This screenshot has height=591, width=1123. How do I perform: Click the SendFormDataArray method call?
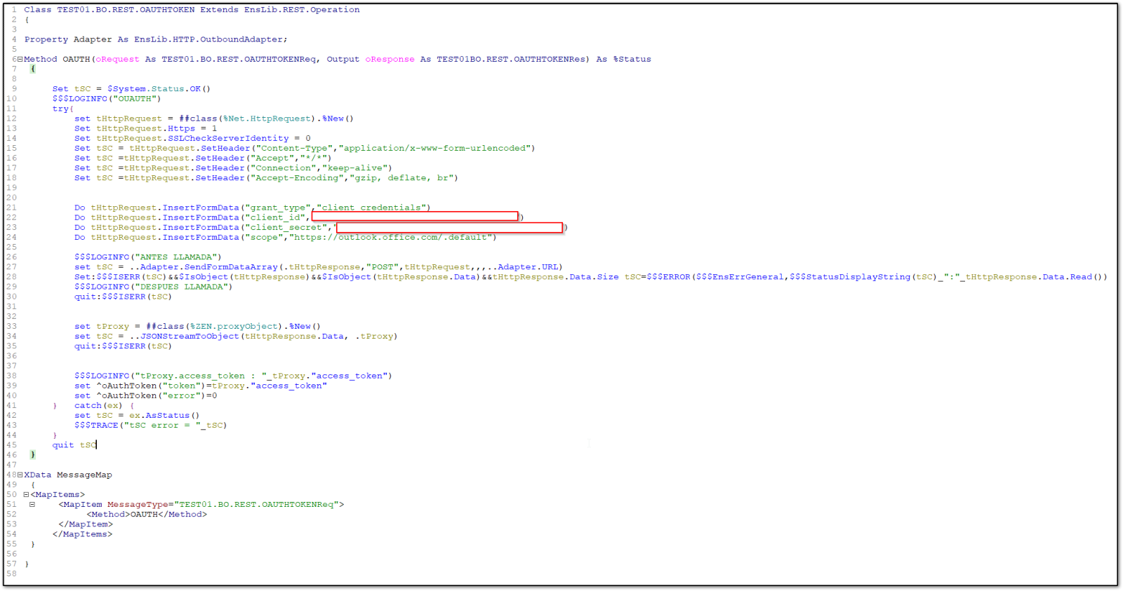[231, 267]
